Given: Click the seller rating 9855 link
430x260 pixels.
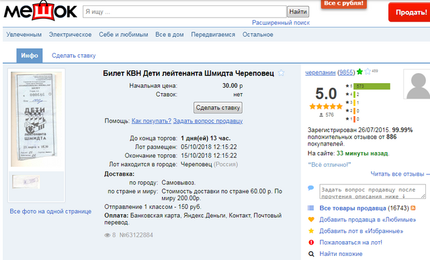Looking at the screenshot, I should (x=346, y=72).
